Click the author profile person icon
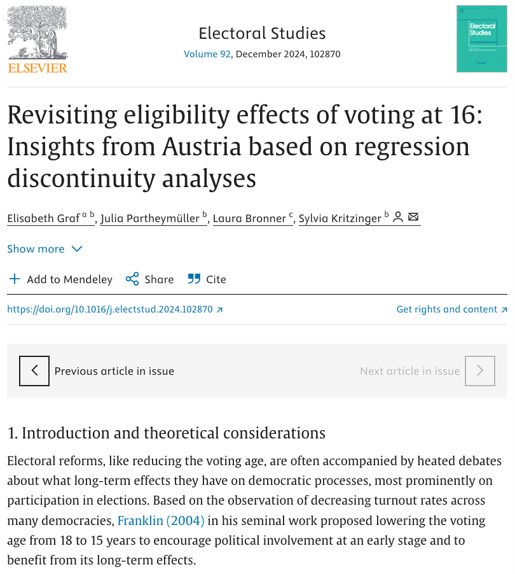 (398, 218)
